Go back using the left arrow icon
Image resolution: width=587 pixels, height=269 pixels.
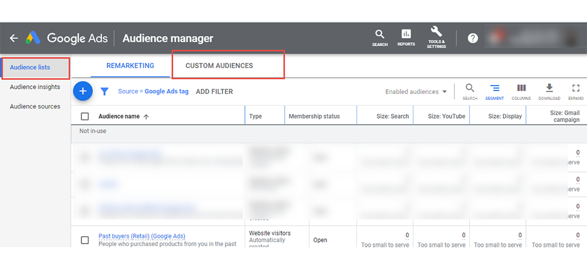pos(14,38)
